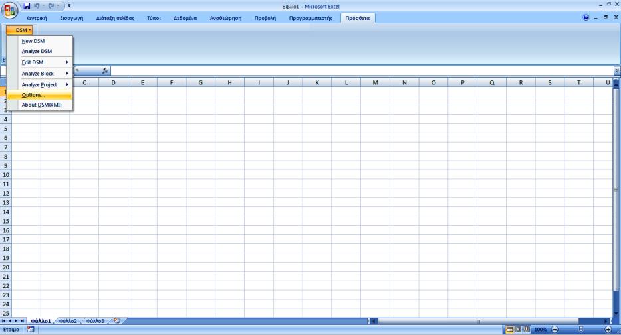This screenshot has width=621, height=335.
Task: Select row 5 header
Action: (x=5, y=129)
